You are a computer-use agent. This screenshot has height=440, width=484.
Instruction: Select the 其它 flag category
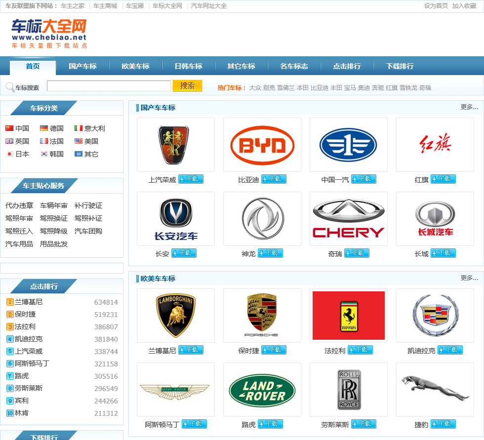coord(86,154)
